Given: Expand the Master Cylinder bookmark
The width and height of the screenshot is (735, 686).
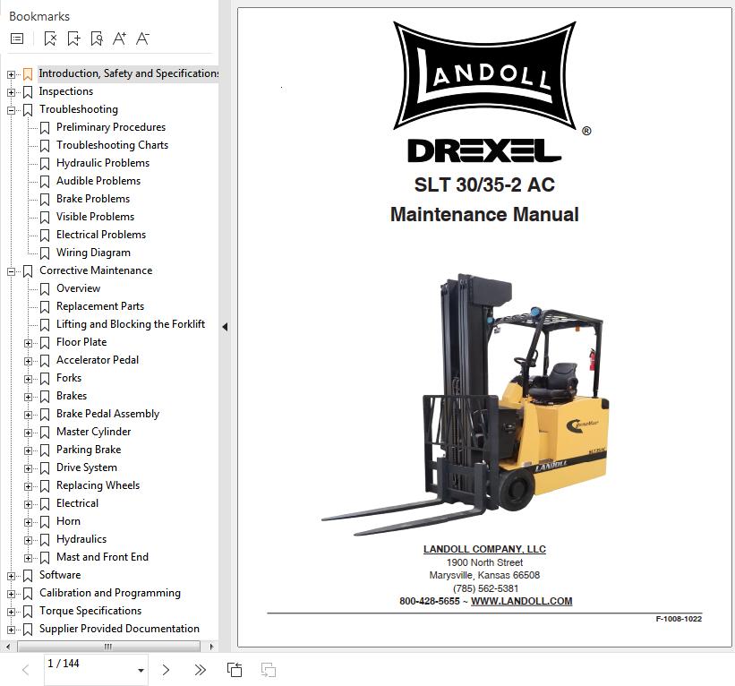Looking at the screenshot, I should [x=28, y=433].
